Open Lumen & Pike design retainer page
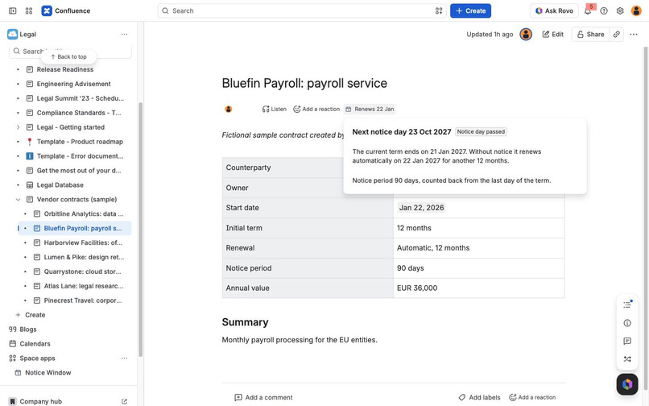Viewport: 649px width, 406px height. tap(84, 257)
